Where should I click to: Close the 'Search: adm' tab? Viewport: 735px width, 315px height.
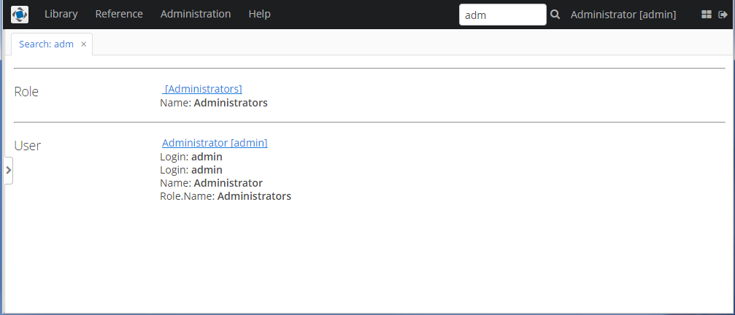(84, 44)
